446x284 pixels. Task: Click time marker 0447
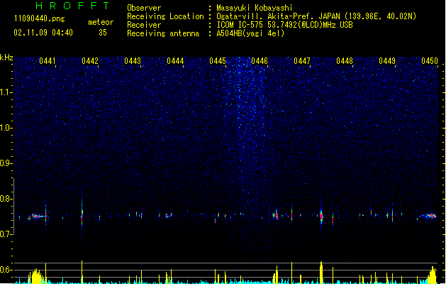pos(302,61)
